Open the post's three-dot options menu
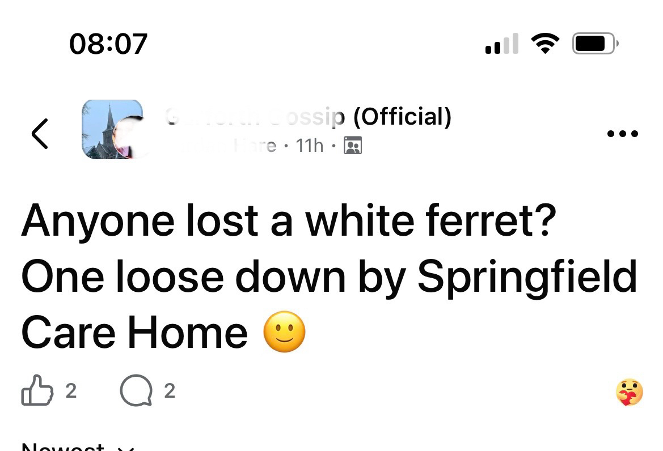663x451 pixels. pos(622,134)
